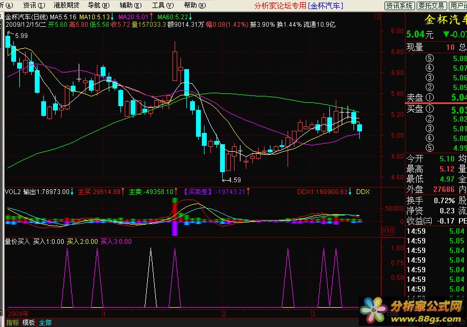This screenshot has height=327, width=467.
Task: Click the 2009/12/15/二 date readout
Action: pyautogui.click(x=26, y=25)
